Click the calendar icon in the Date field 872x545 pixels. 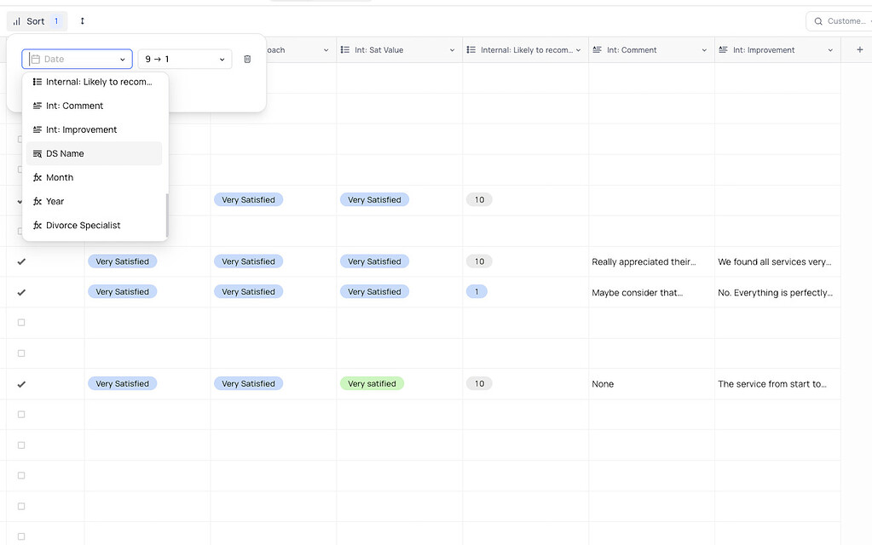(x=35, y=60)
